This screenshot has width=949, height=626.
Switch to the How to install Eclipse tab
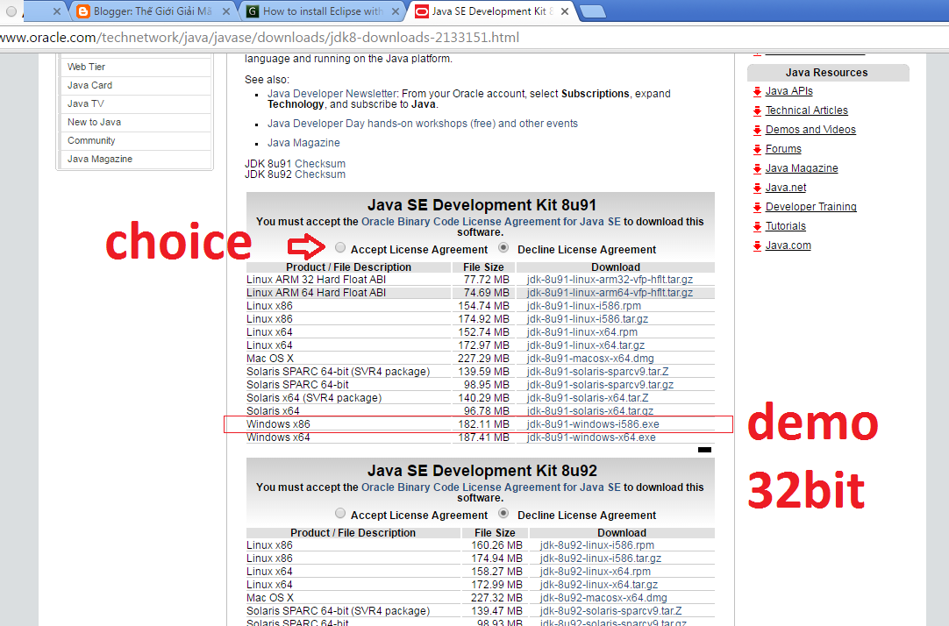322,11
